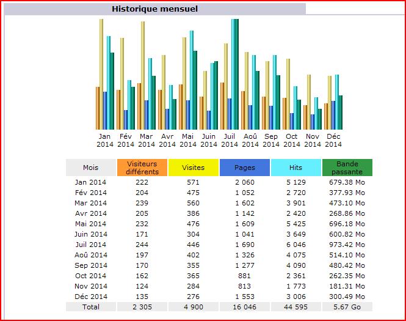The height and width of the screenshot is (321, 406).
Task: Click November pages value '813'
Action: pos(244,286)
